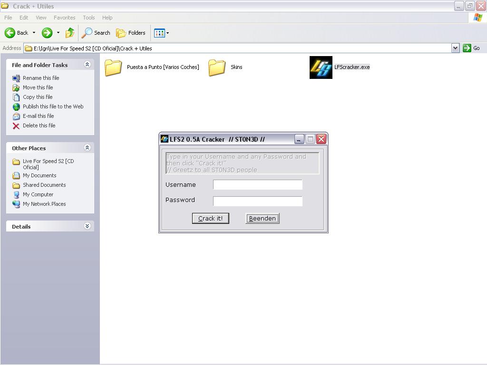Screen dimensions: 487x365
Task: Click the address bar path field
Action: pos(238,48)
